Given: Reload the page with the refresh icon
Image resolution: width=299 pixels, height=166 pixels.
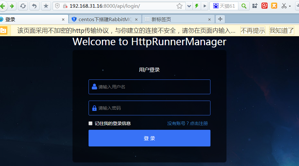Looking at the screenshot, I should pyautogui.click(x=23, y=6).
